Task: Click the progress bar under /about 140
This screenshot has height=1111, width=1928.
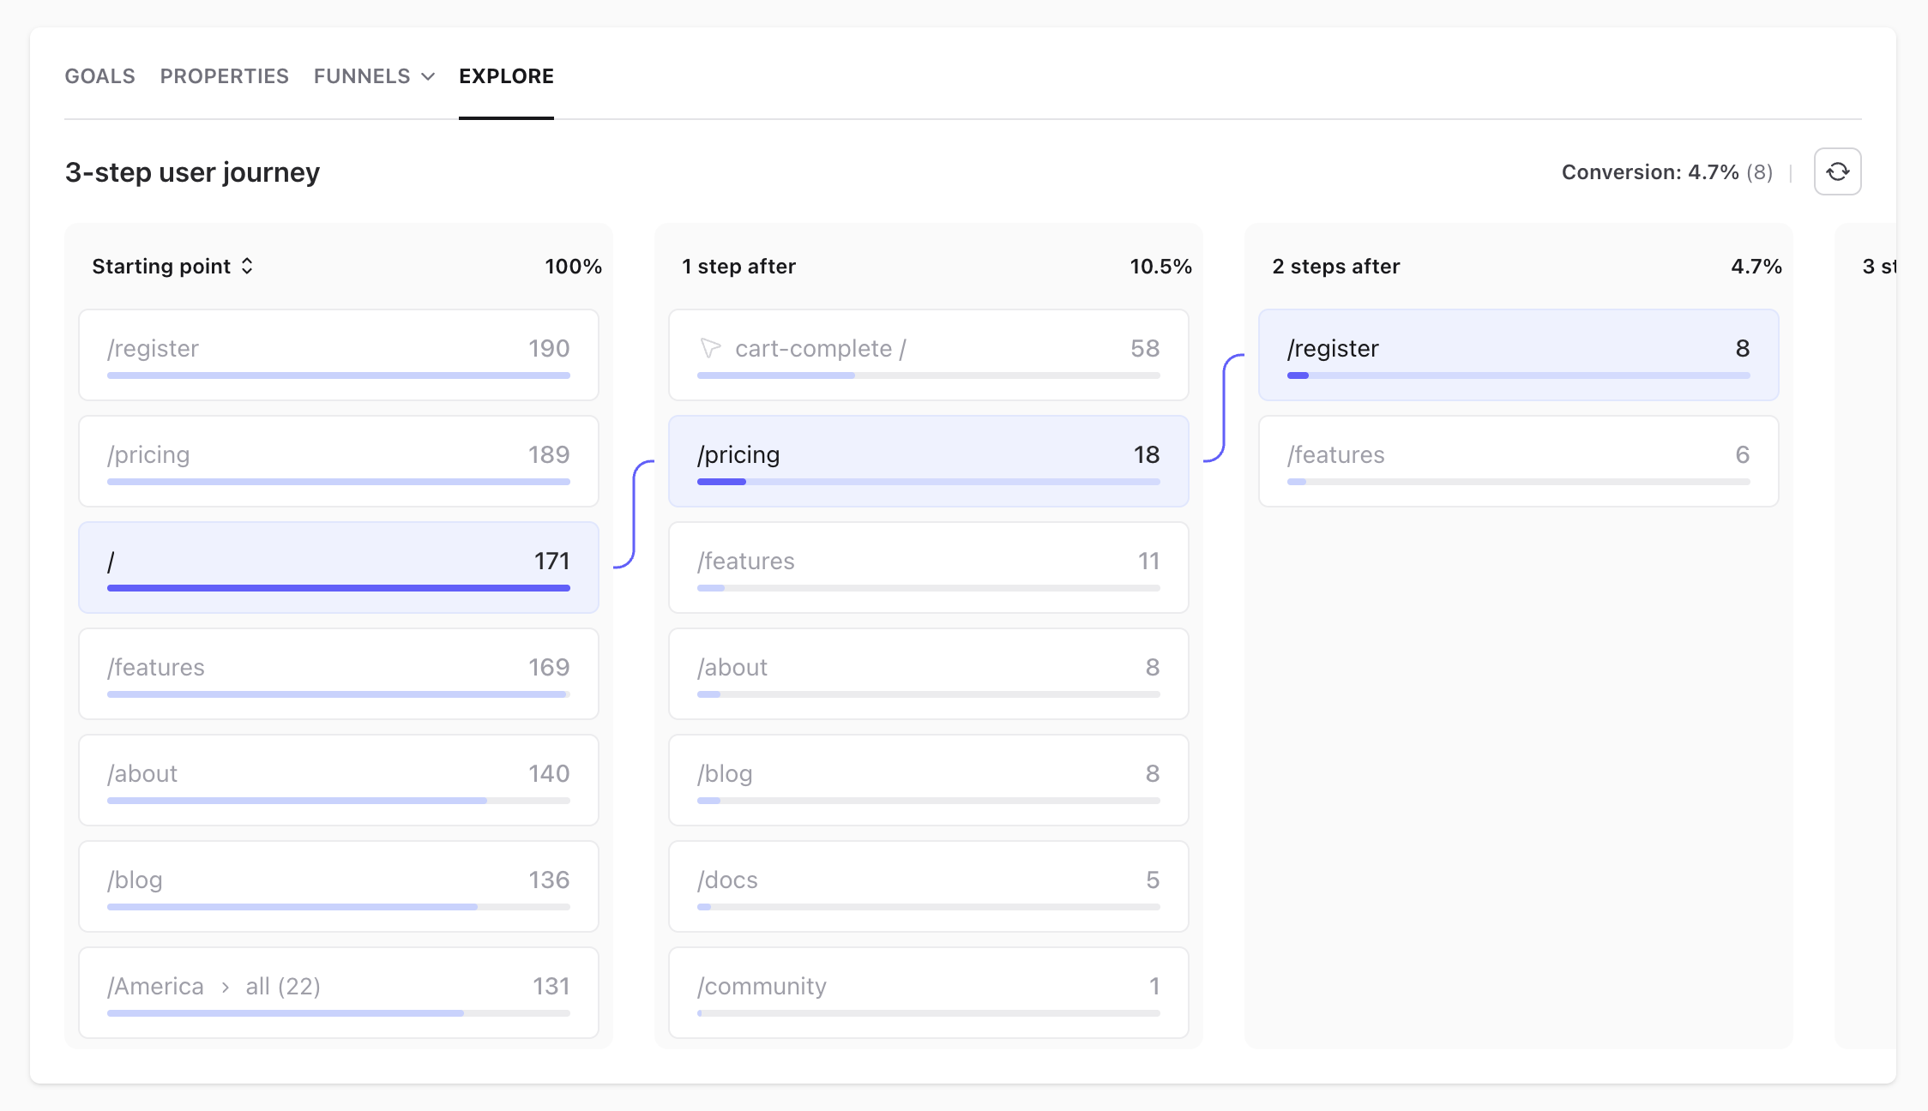Action: [338, 801]
